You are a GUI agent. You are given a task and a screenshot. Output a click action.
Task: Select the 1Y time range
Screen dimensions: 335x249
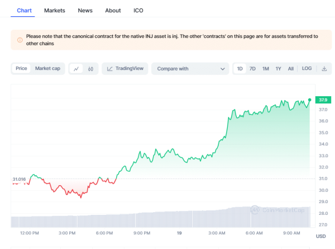click(x=278, y=69)
